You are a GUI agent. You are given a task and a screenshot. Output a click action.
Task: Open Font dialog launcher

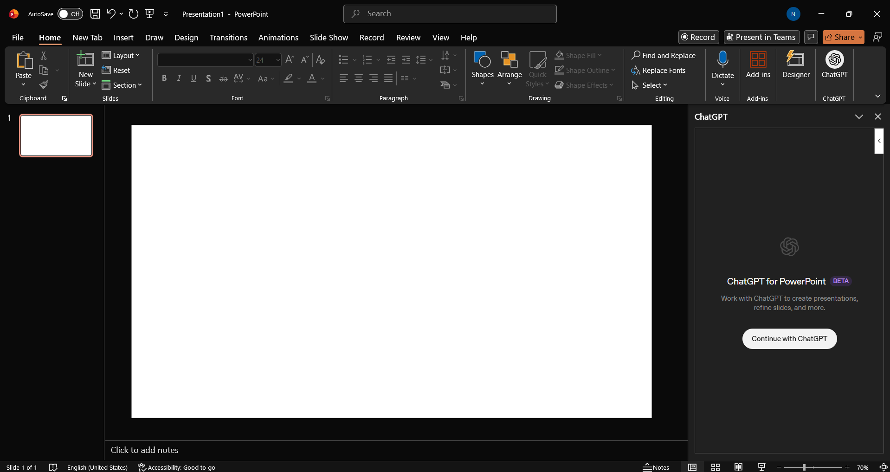coord(327,98)
